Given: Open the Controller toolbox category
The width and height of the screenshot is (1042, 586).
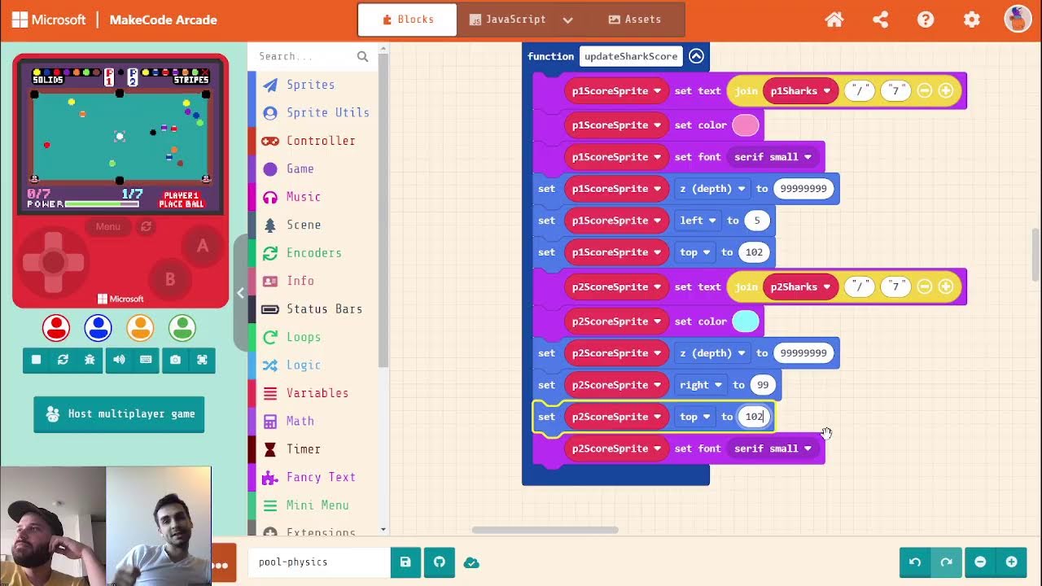Looking at the screenshot, I should (x=317, y=141).
